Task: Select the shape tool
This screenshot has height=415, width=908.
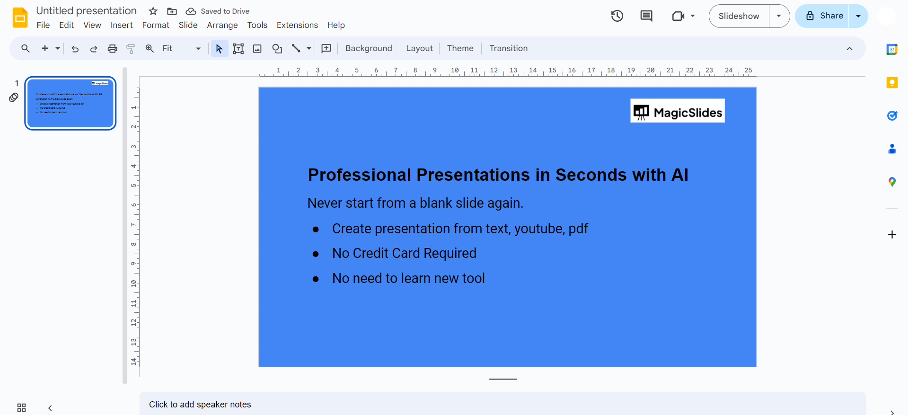Action: tap(277, 48)
